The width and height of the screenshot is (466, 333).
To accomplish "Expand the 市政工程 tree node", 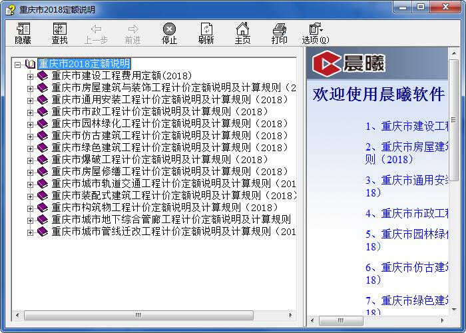I will pos(30,113).
